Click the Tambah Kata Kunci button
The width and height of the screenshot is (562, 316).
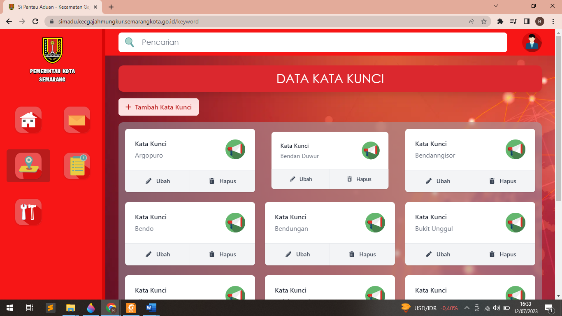[158, 107]
